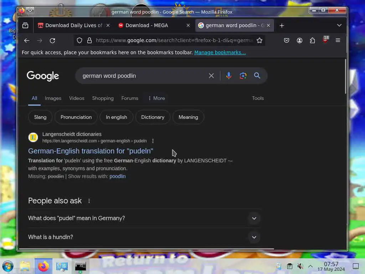Screen dimensions: 365x274
Task: Open the uBlock extension icon with badge 18
Action: (x=325, y=40)
